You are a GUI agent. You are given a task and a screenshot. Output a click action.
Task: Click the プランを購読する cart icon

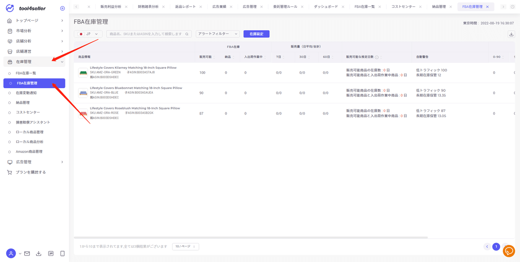[x=10, y=172]
